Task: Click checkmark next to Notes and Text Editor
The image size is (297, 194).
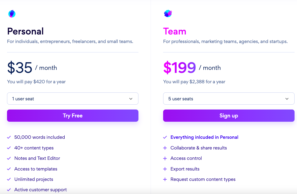Action: pos(9,158)
